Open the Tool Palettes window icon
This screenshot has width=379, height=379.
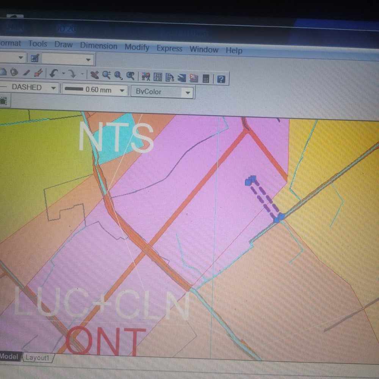point(170,77)
